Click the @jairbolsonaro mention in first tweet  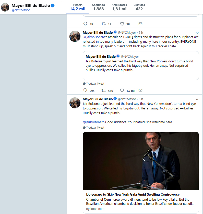tap(94, 37)
